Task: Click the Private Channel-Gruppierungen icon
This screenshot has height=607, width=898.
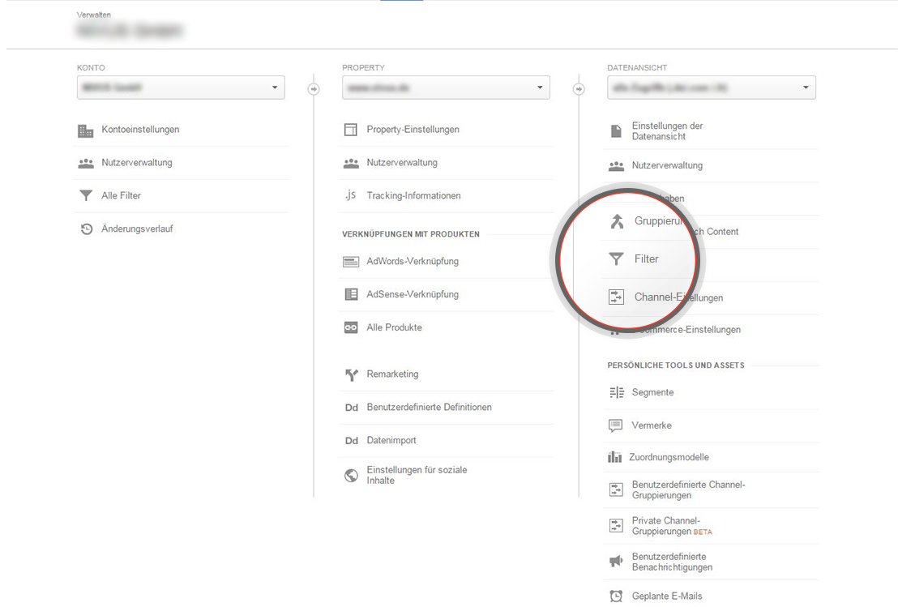Action: pos(616,526)
